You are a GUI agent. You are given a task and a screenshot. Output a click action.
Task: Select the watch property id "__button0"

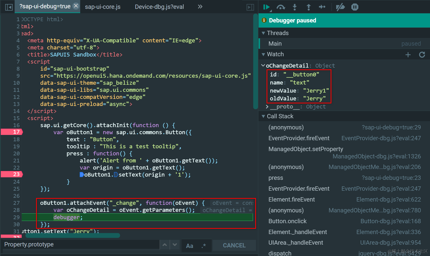coord(295,74)
